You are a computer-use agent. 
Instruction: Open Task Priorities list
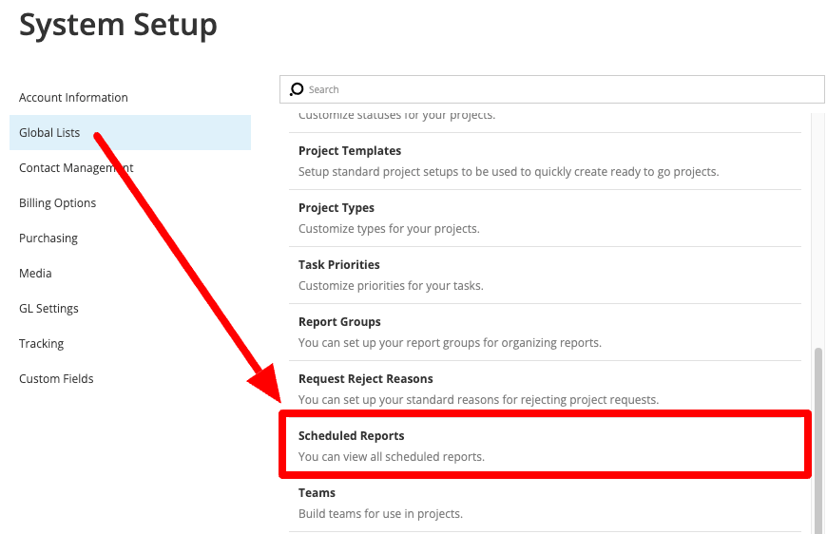[x=545, y=275]
